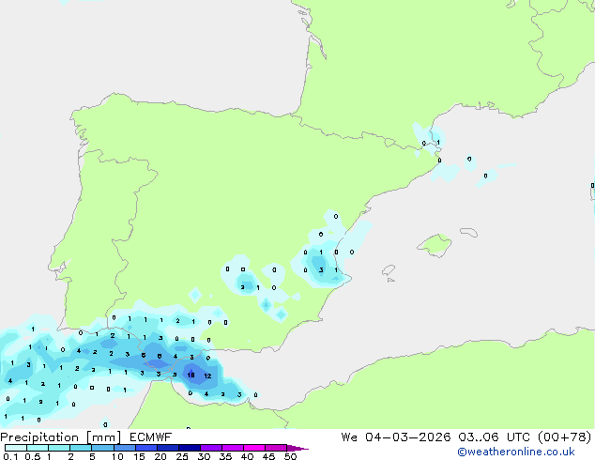Click the legend value "50"
Image resolution: width=595 pixels, height=460 pixels.
[x=291, y=456]
